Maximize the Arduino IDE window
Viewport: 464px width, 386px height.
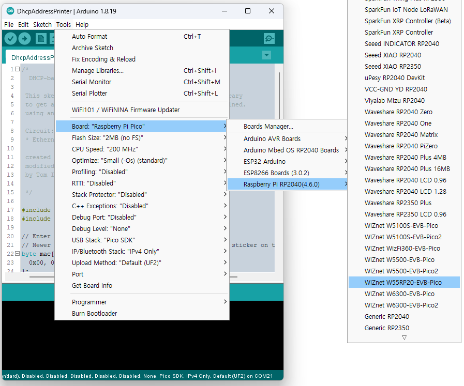click(248, 11)
